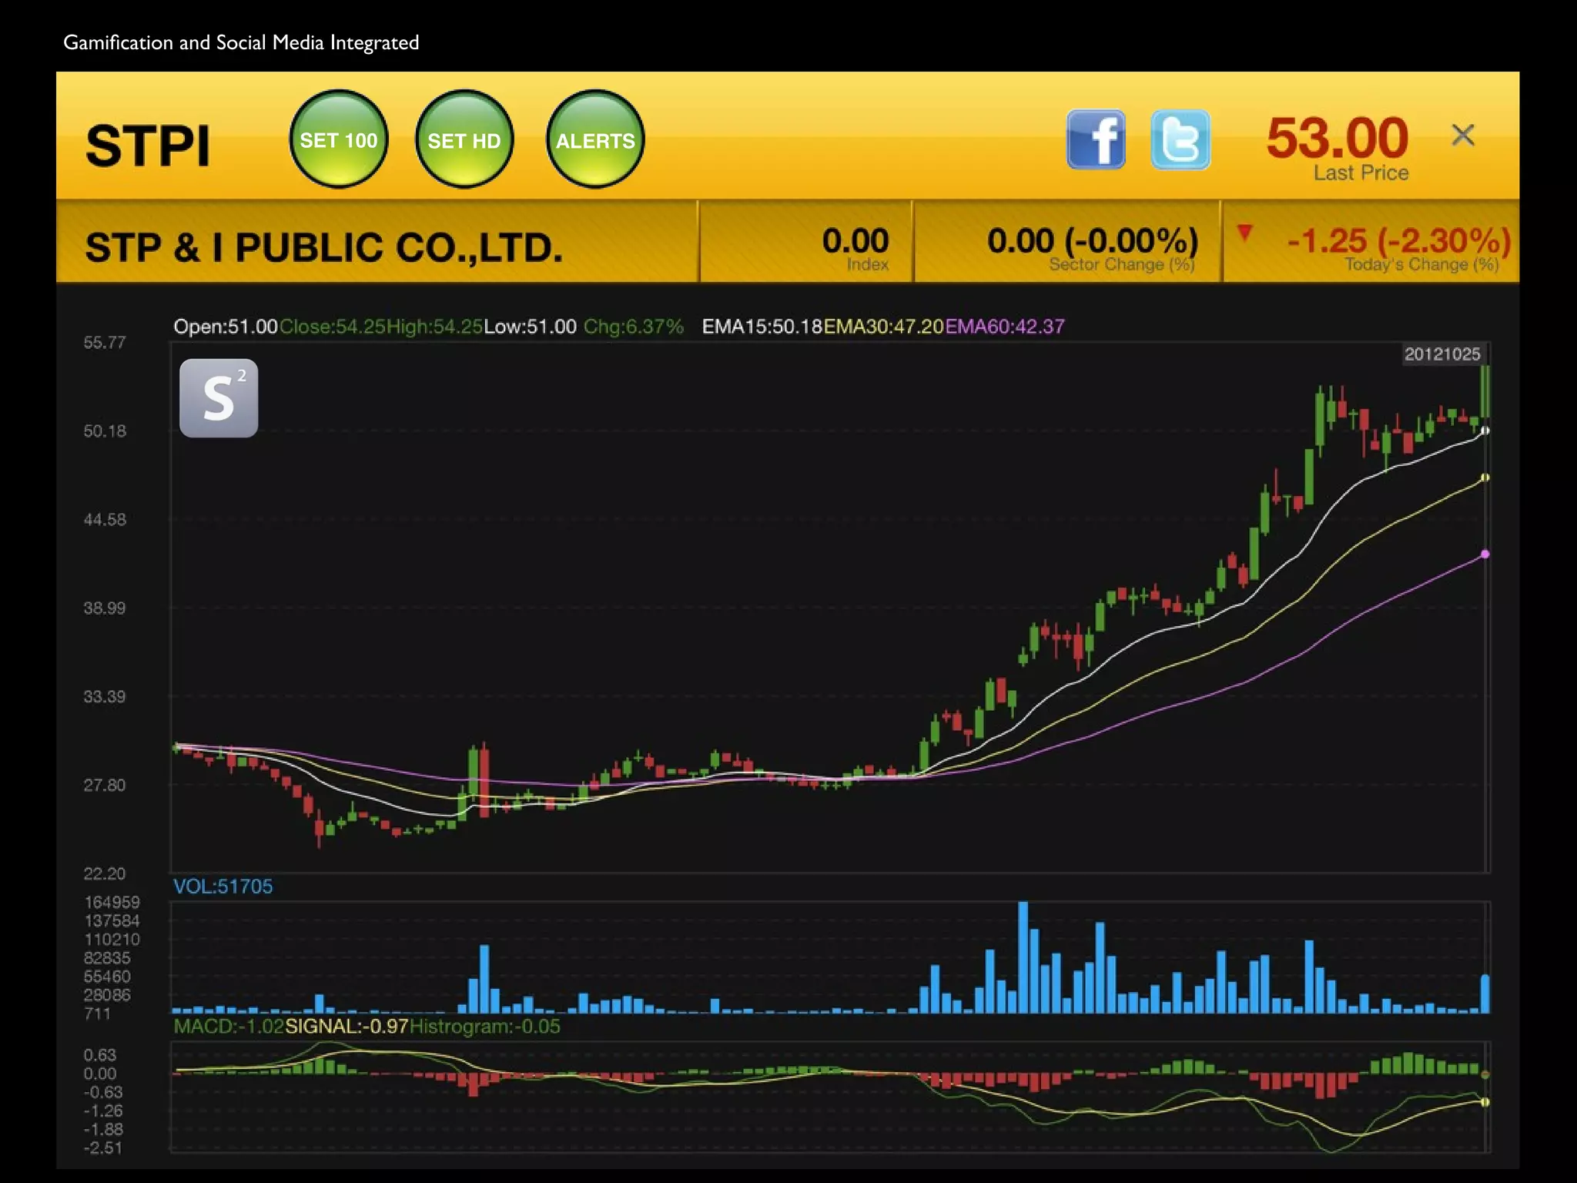Tweet the stock via Twitter icon

[x=1180, y=139]
